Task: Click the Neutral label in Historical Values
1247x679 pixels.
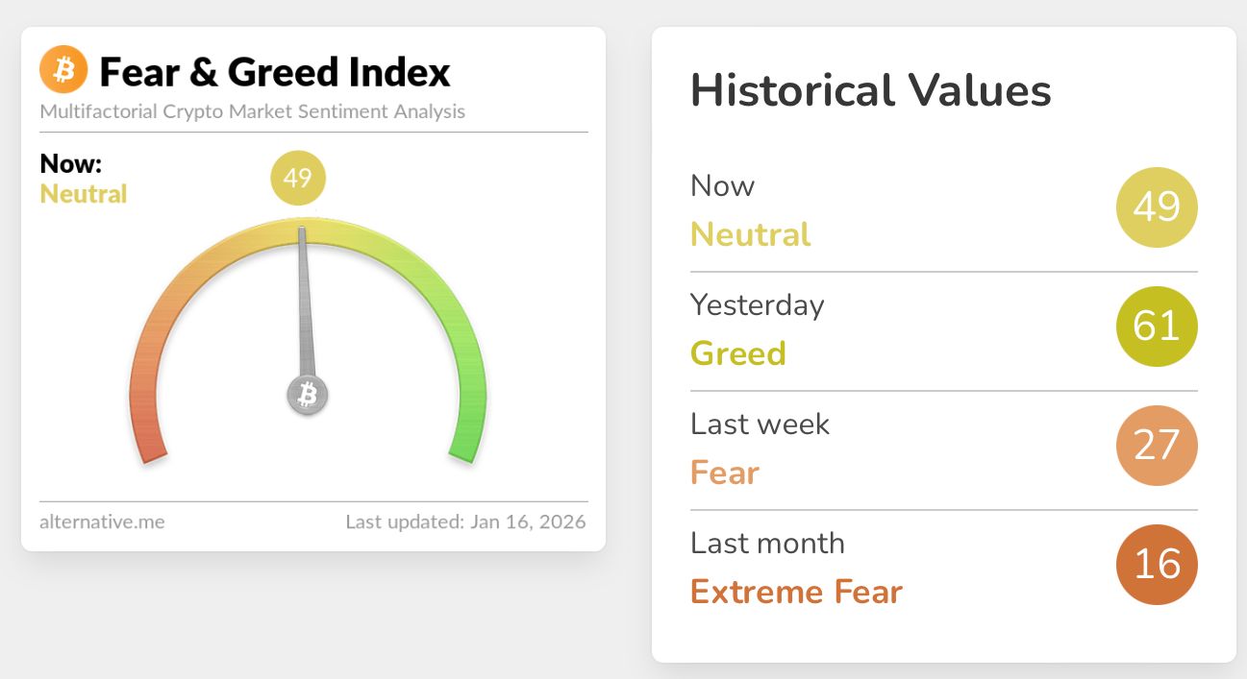Action: tap(751, 234)
